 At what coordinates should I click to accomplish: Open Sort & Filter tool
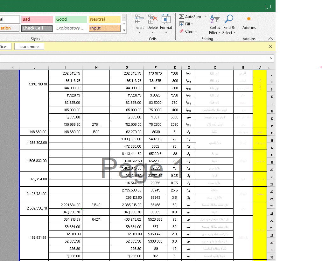(x=215, y=24)
